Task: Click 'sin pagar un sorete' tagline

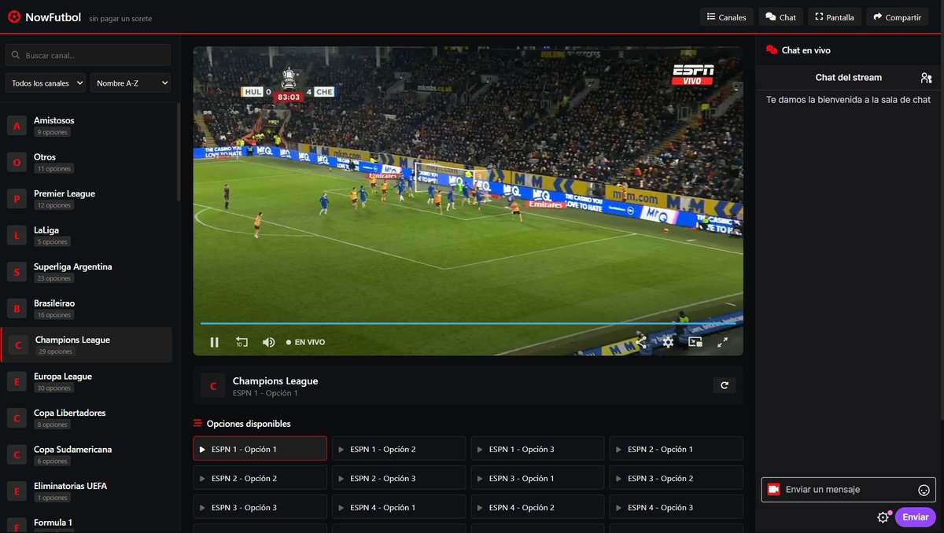Action: pyautogui.click(x=120, y=18)
